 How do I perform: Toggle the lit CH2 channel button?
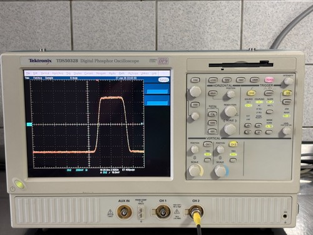click(x=233, y=144)
